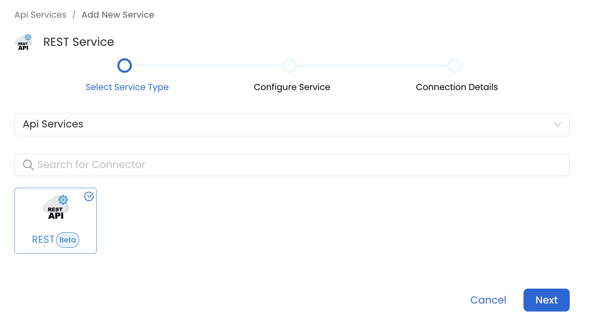Click the checkmark icon on REST connector card
589x328 pixels.
coord(89,196)
